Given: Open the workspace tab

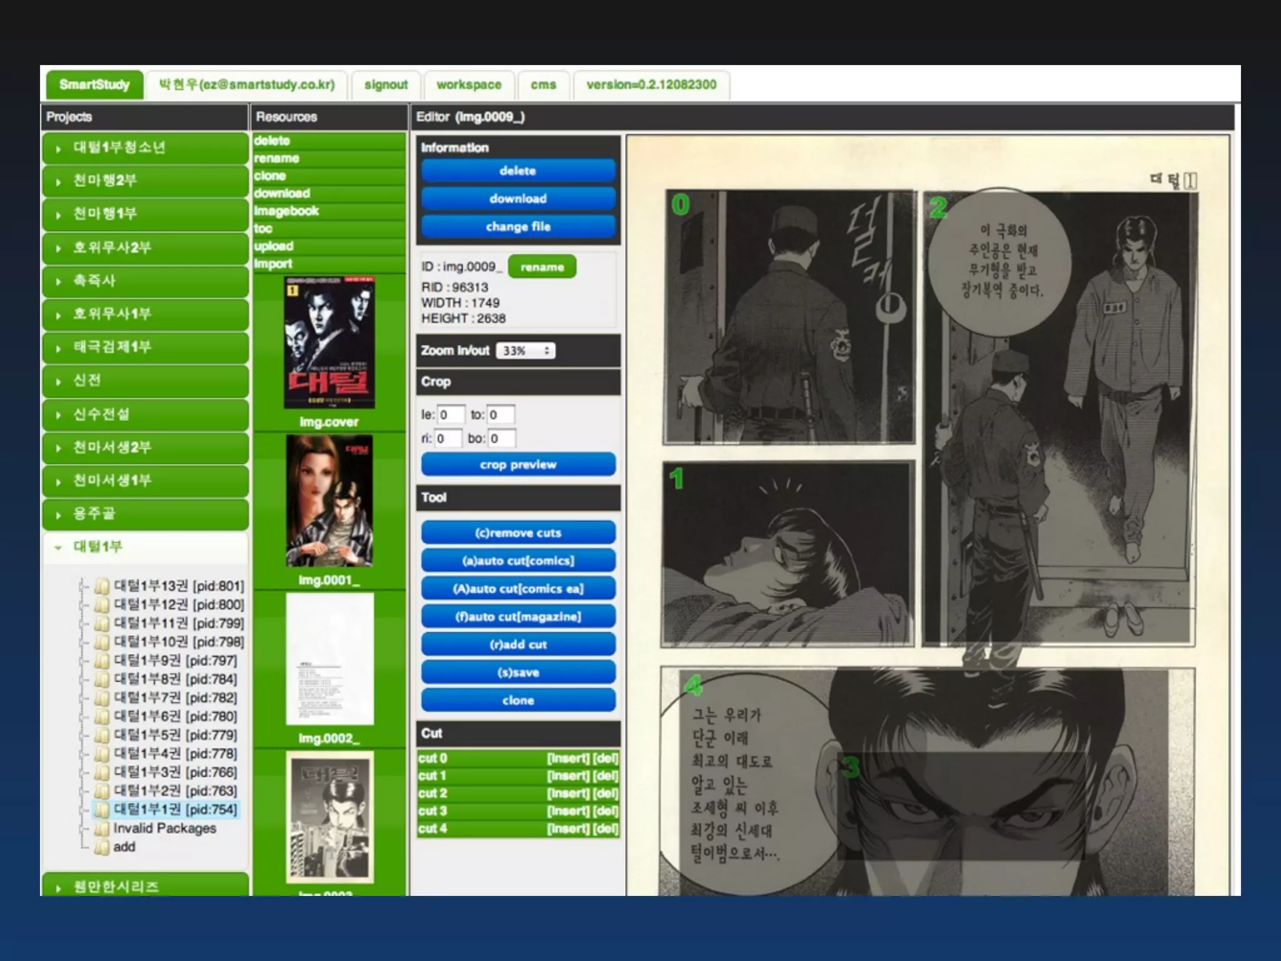Looking at the screenshot, I should [x=468, y=84].
